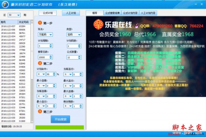
Task: Click the 公式数量 stepper arrows
Action: (79, 57)
